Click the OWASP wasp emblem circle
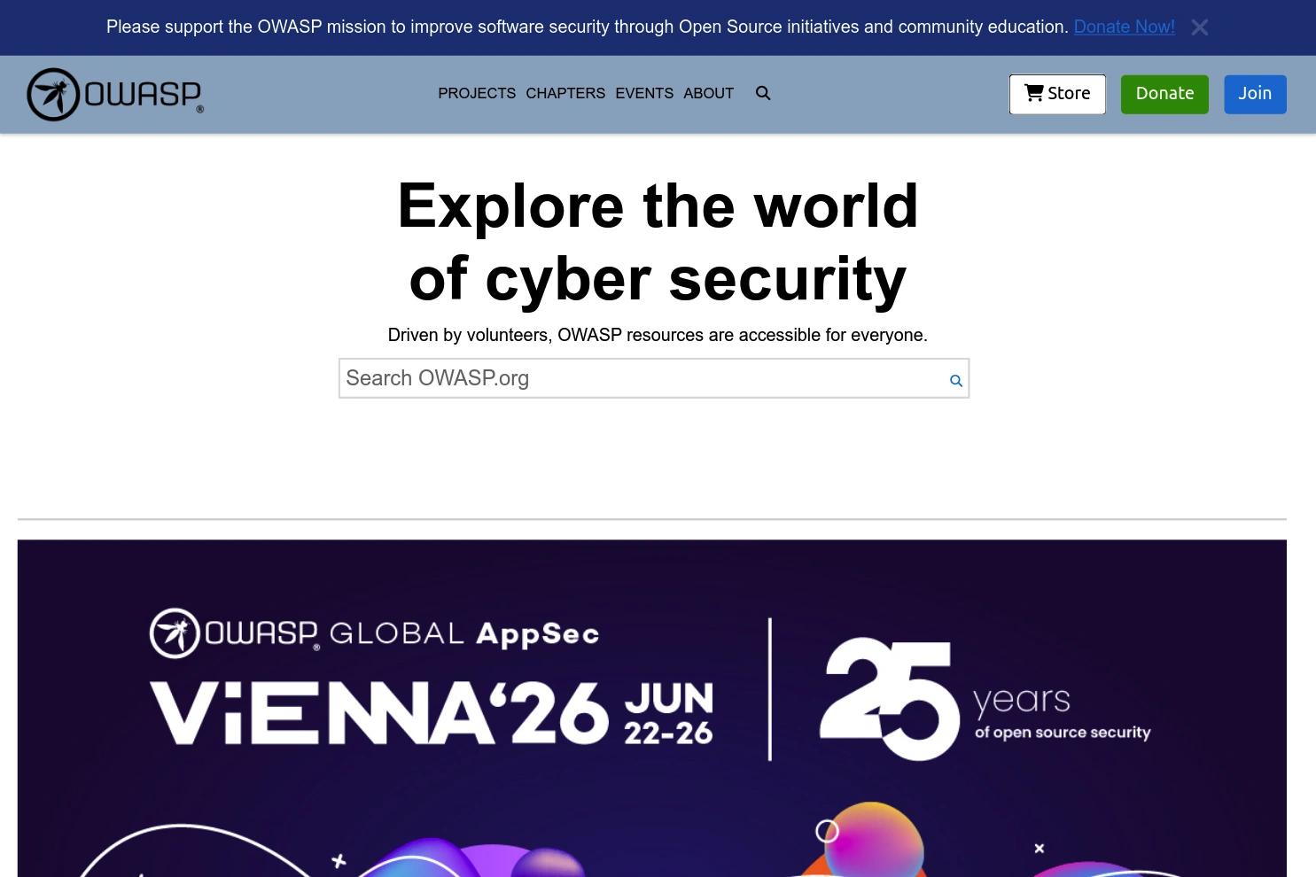The image size is (1316, 877). coord(53,94)
